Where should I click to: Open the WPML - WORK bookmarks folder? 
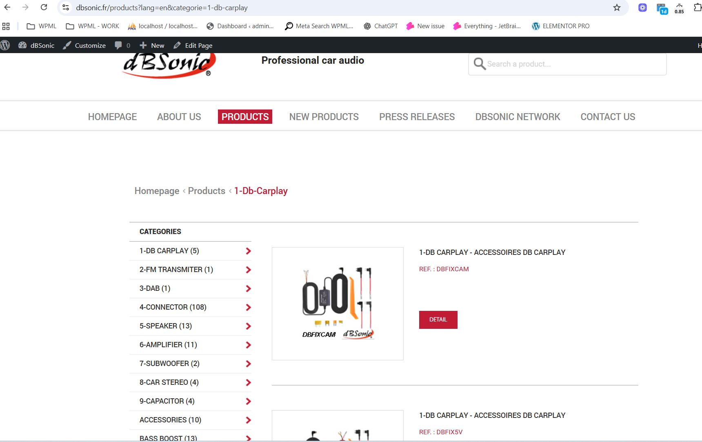(x=93, y=26)
